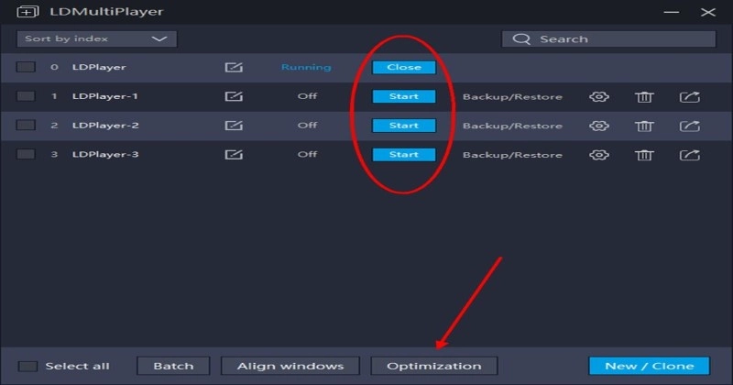Viewport: 733px width, 385px height.
Task: Create desktop shortcut for LDPlayer-3 instance
Action: [689, 155]
